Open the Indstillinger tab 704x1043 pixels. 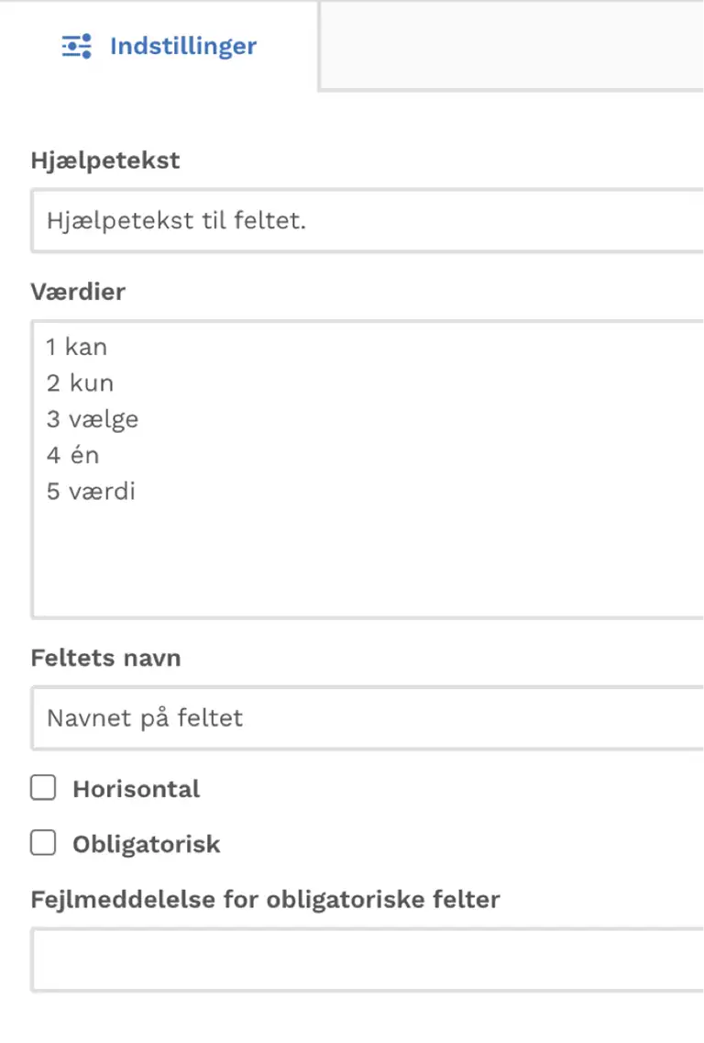(159, 46)
